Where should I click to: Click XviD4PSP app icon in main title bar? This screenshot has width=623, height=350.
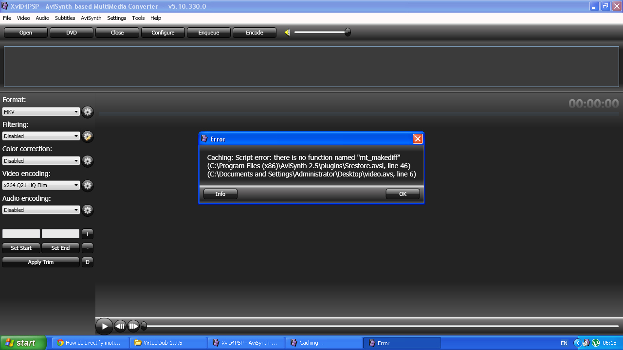(5, 6)
